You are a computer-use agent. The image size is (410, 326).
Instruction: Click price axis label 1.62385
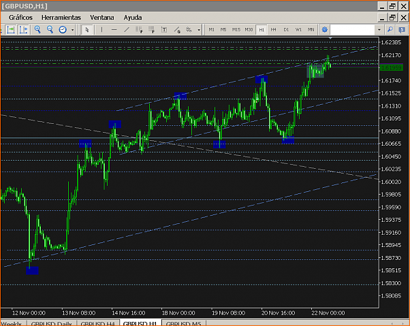pyautogui.click(x=391, y=42)
